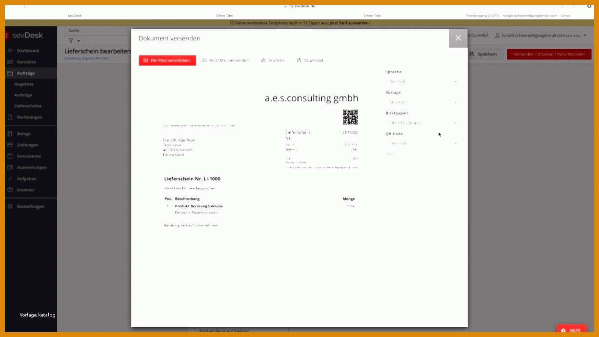Click the my.sevdesk.de address bar
This screenshot has width=599, height=337.
point(299,6)
